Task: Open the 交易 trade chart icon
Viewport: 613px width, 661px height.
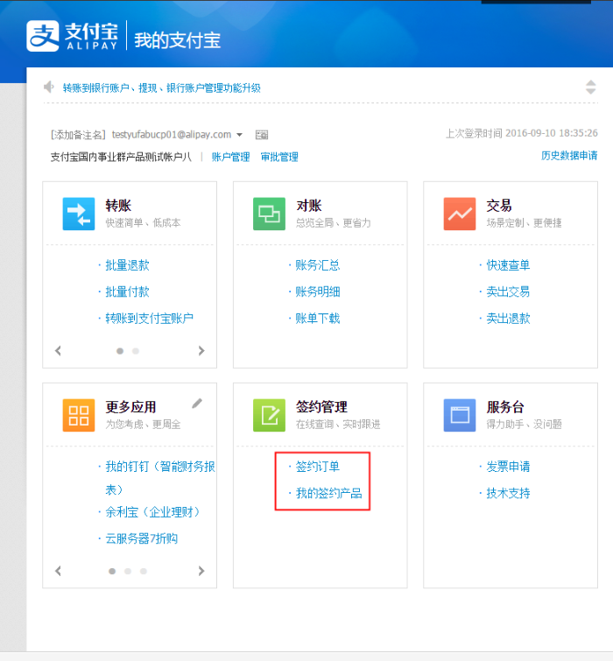Action: point(460,214)
